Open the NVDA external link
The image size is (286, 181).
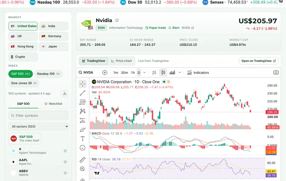pos(187,28)
